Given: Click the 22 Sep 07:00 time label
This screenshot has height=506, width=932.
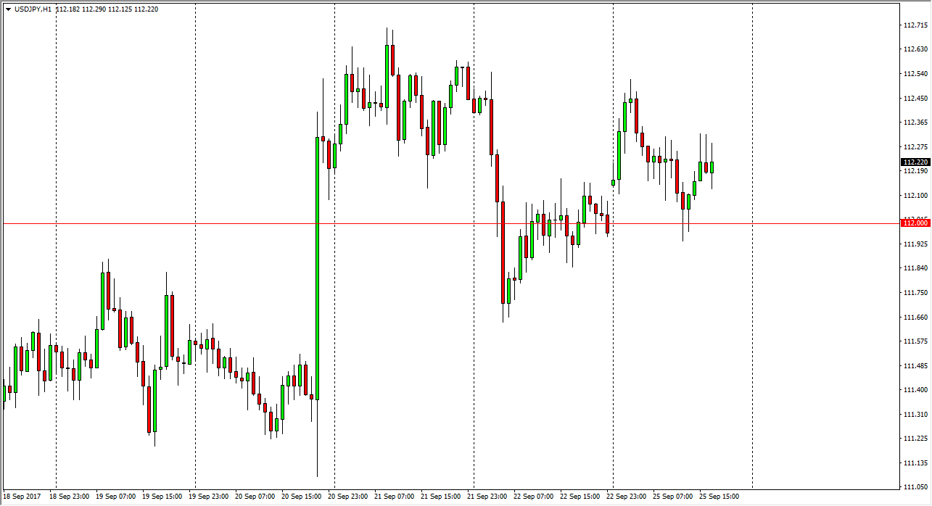Looking at the screenshot, I should [x=534, y=497].
